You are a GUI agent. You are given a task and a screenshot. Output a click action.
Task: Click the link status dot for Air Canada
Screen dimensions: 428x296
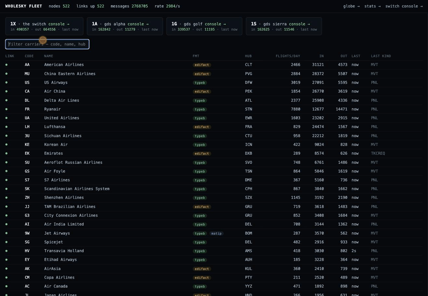[7, 286]
